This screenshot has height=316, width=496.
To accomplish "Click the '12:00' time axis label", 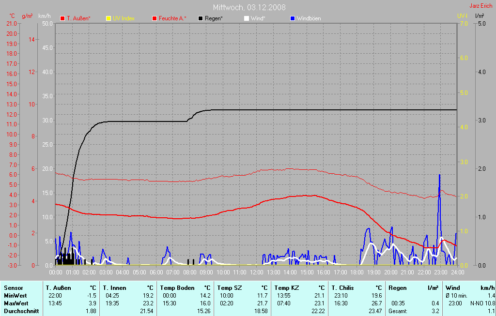I will point(257,272).
